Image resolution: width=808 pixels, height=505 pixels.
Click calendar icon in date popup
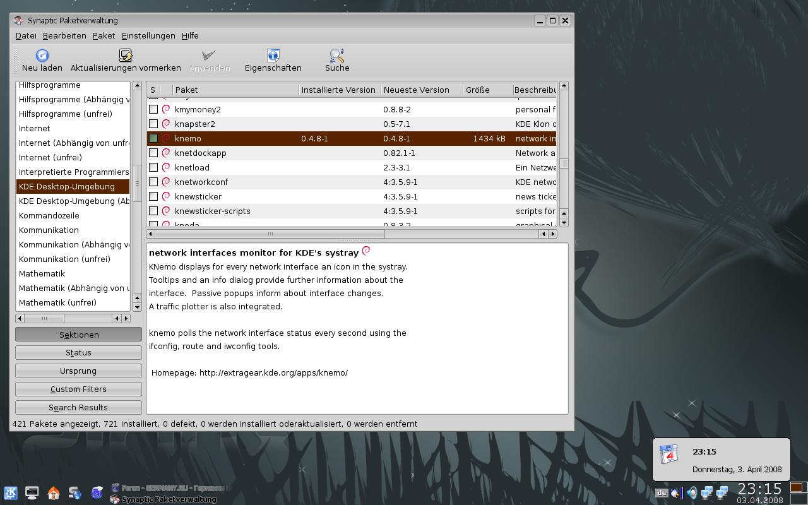668,454
